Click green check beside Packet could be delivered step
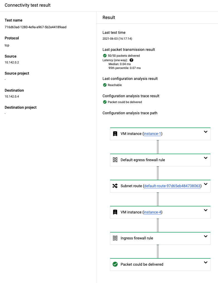The image size is (218, 283). [115, 264]
